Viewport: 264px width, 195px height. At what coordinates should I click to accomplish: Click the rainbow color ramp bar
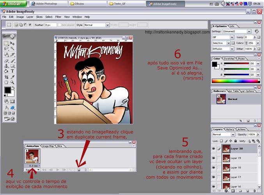pyautogui.click(x=236, y=81)
